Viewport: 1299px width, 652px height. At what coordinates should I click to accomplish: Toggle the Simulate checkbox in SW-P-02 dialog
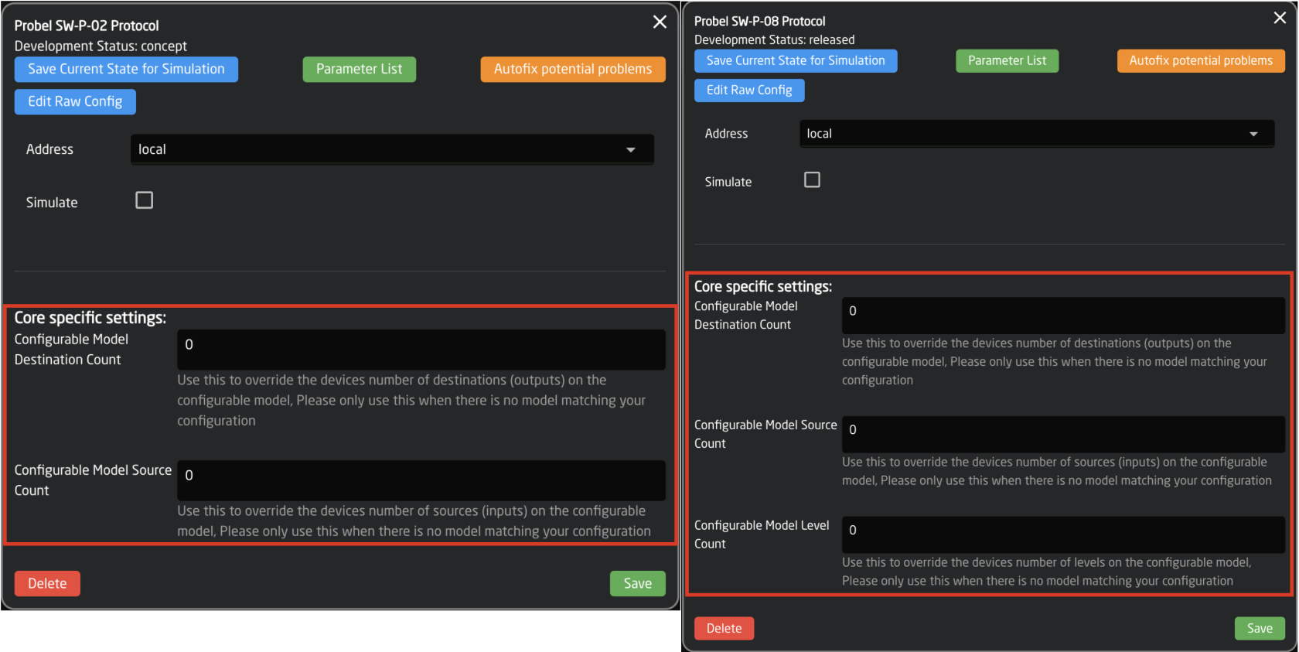pos(145,200)
